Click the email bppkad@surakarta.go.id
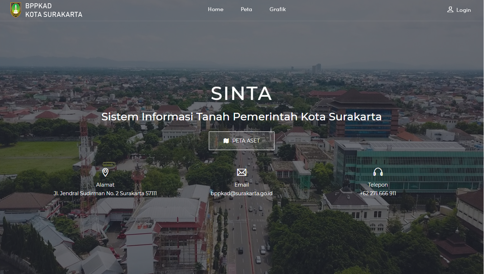 [x=241, y=193]
